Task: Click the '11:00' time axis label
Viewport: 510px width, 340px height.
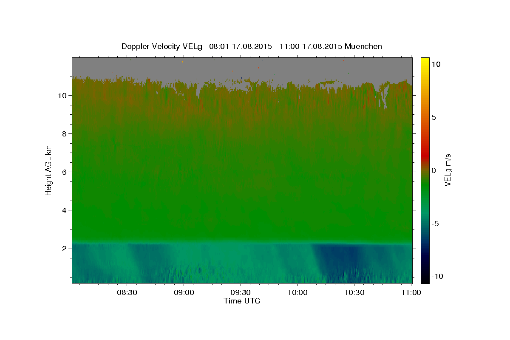Action: tap(411, 292)
